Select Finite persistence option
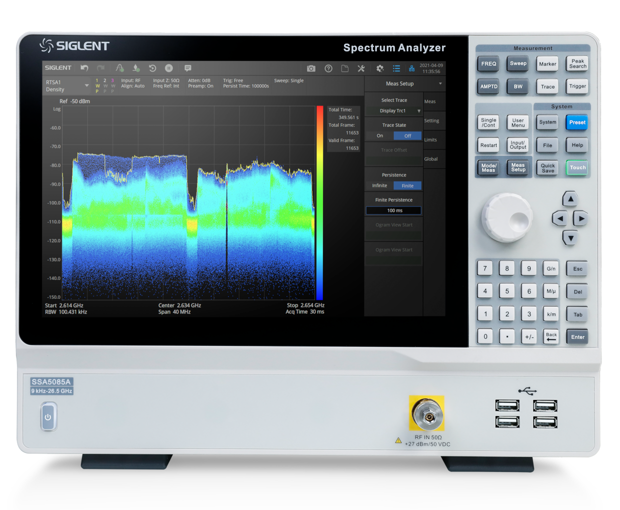Image resolution: width=620 pixels, height=510 pixels. pyautogui.click(x=407, y=186)
